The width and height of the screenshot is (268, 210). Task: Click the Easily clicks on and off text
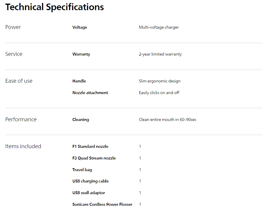(159, 93)
